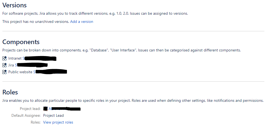Click the Components section heading

click(21, 42)
